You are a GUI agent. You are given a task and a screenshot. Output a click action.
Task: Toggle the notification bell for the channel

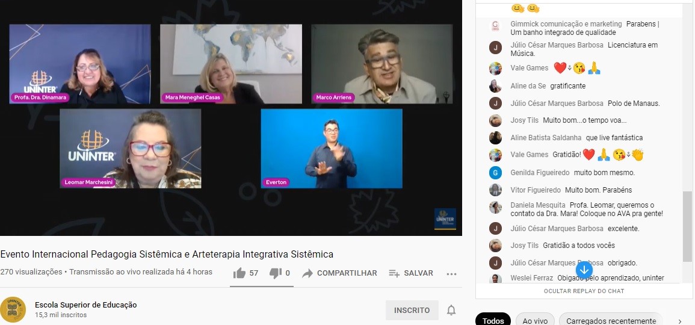coord(451,311)
